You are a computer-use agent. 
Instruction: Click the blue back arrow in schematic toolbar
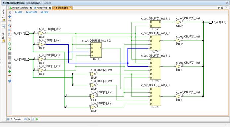[10, 17]
